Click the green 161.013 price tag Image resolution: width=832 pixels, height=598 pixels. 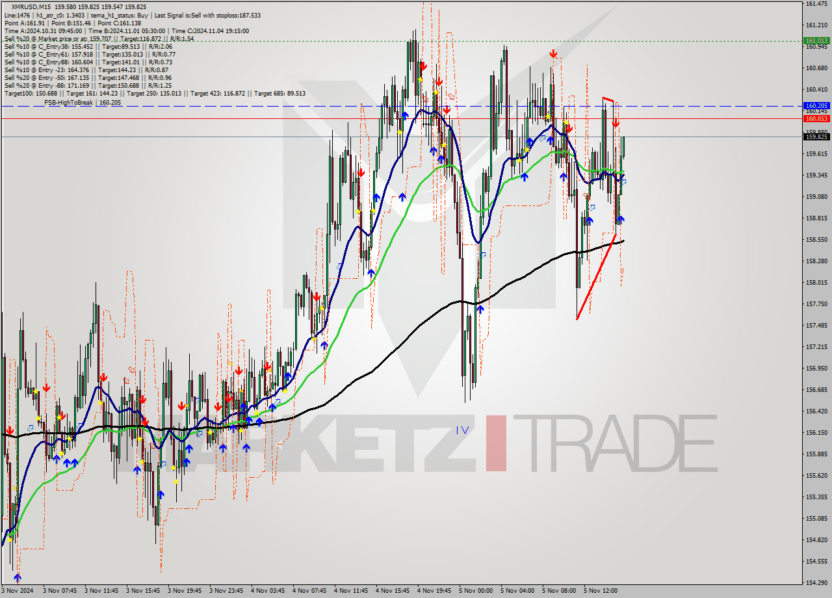(816, 40)
